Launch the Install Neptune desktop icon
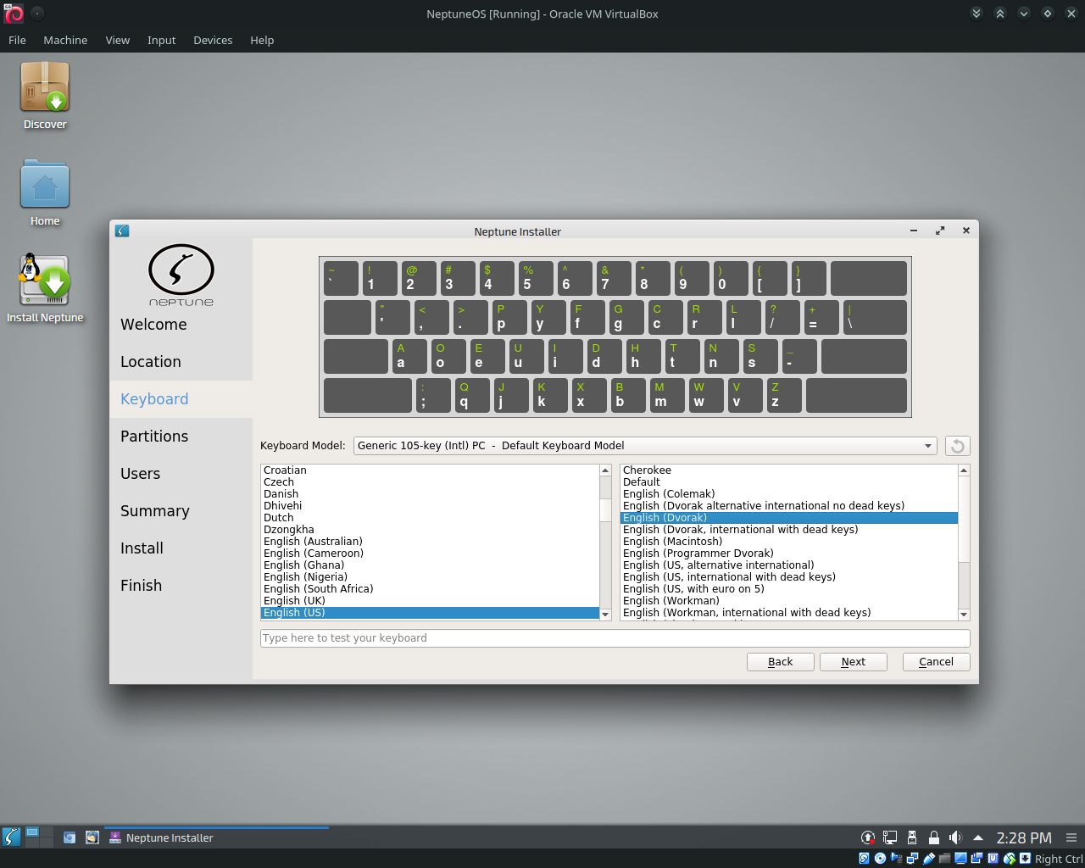The width and height of the screenshot is (1085, 868). pyautogui.click(x=45, y=280)
